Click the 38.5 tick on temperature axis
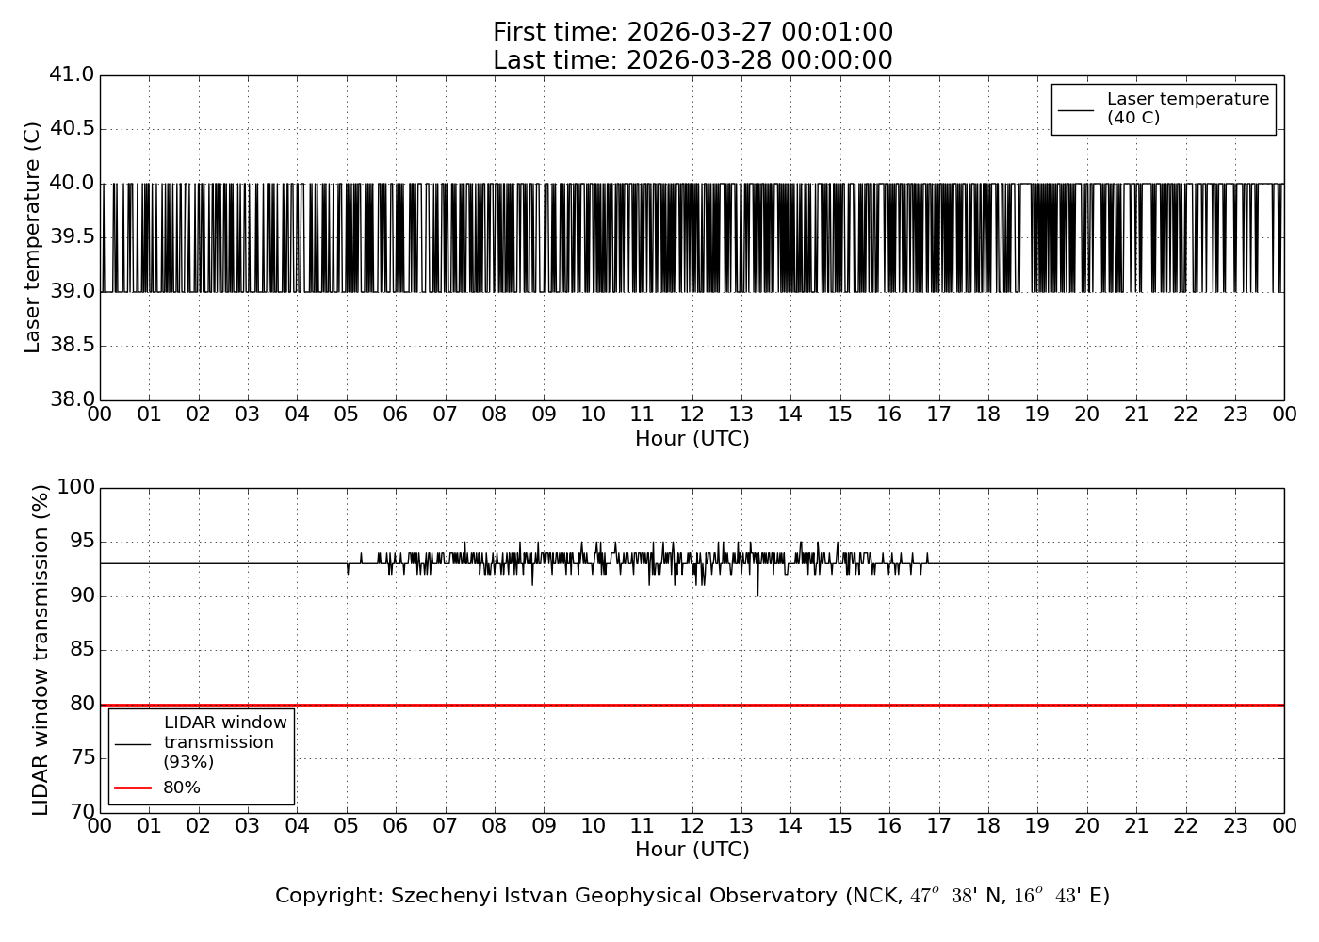The height and width of the screenshot is (942, 1319). (x=72, y=346)
